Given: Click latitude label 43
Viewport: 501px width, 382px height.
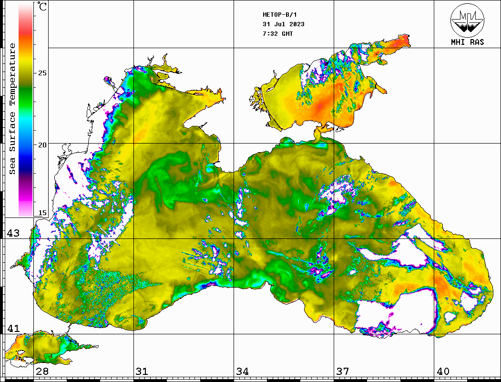Looking at the screenshot, I should tap(13, 233).
